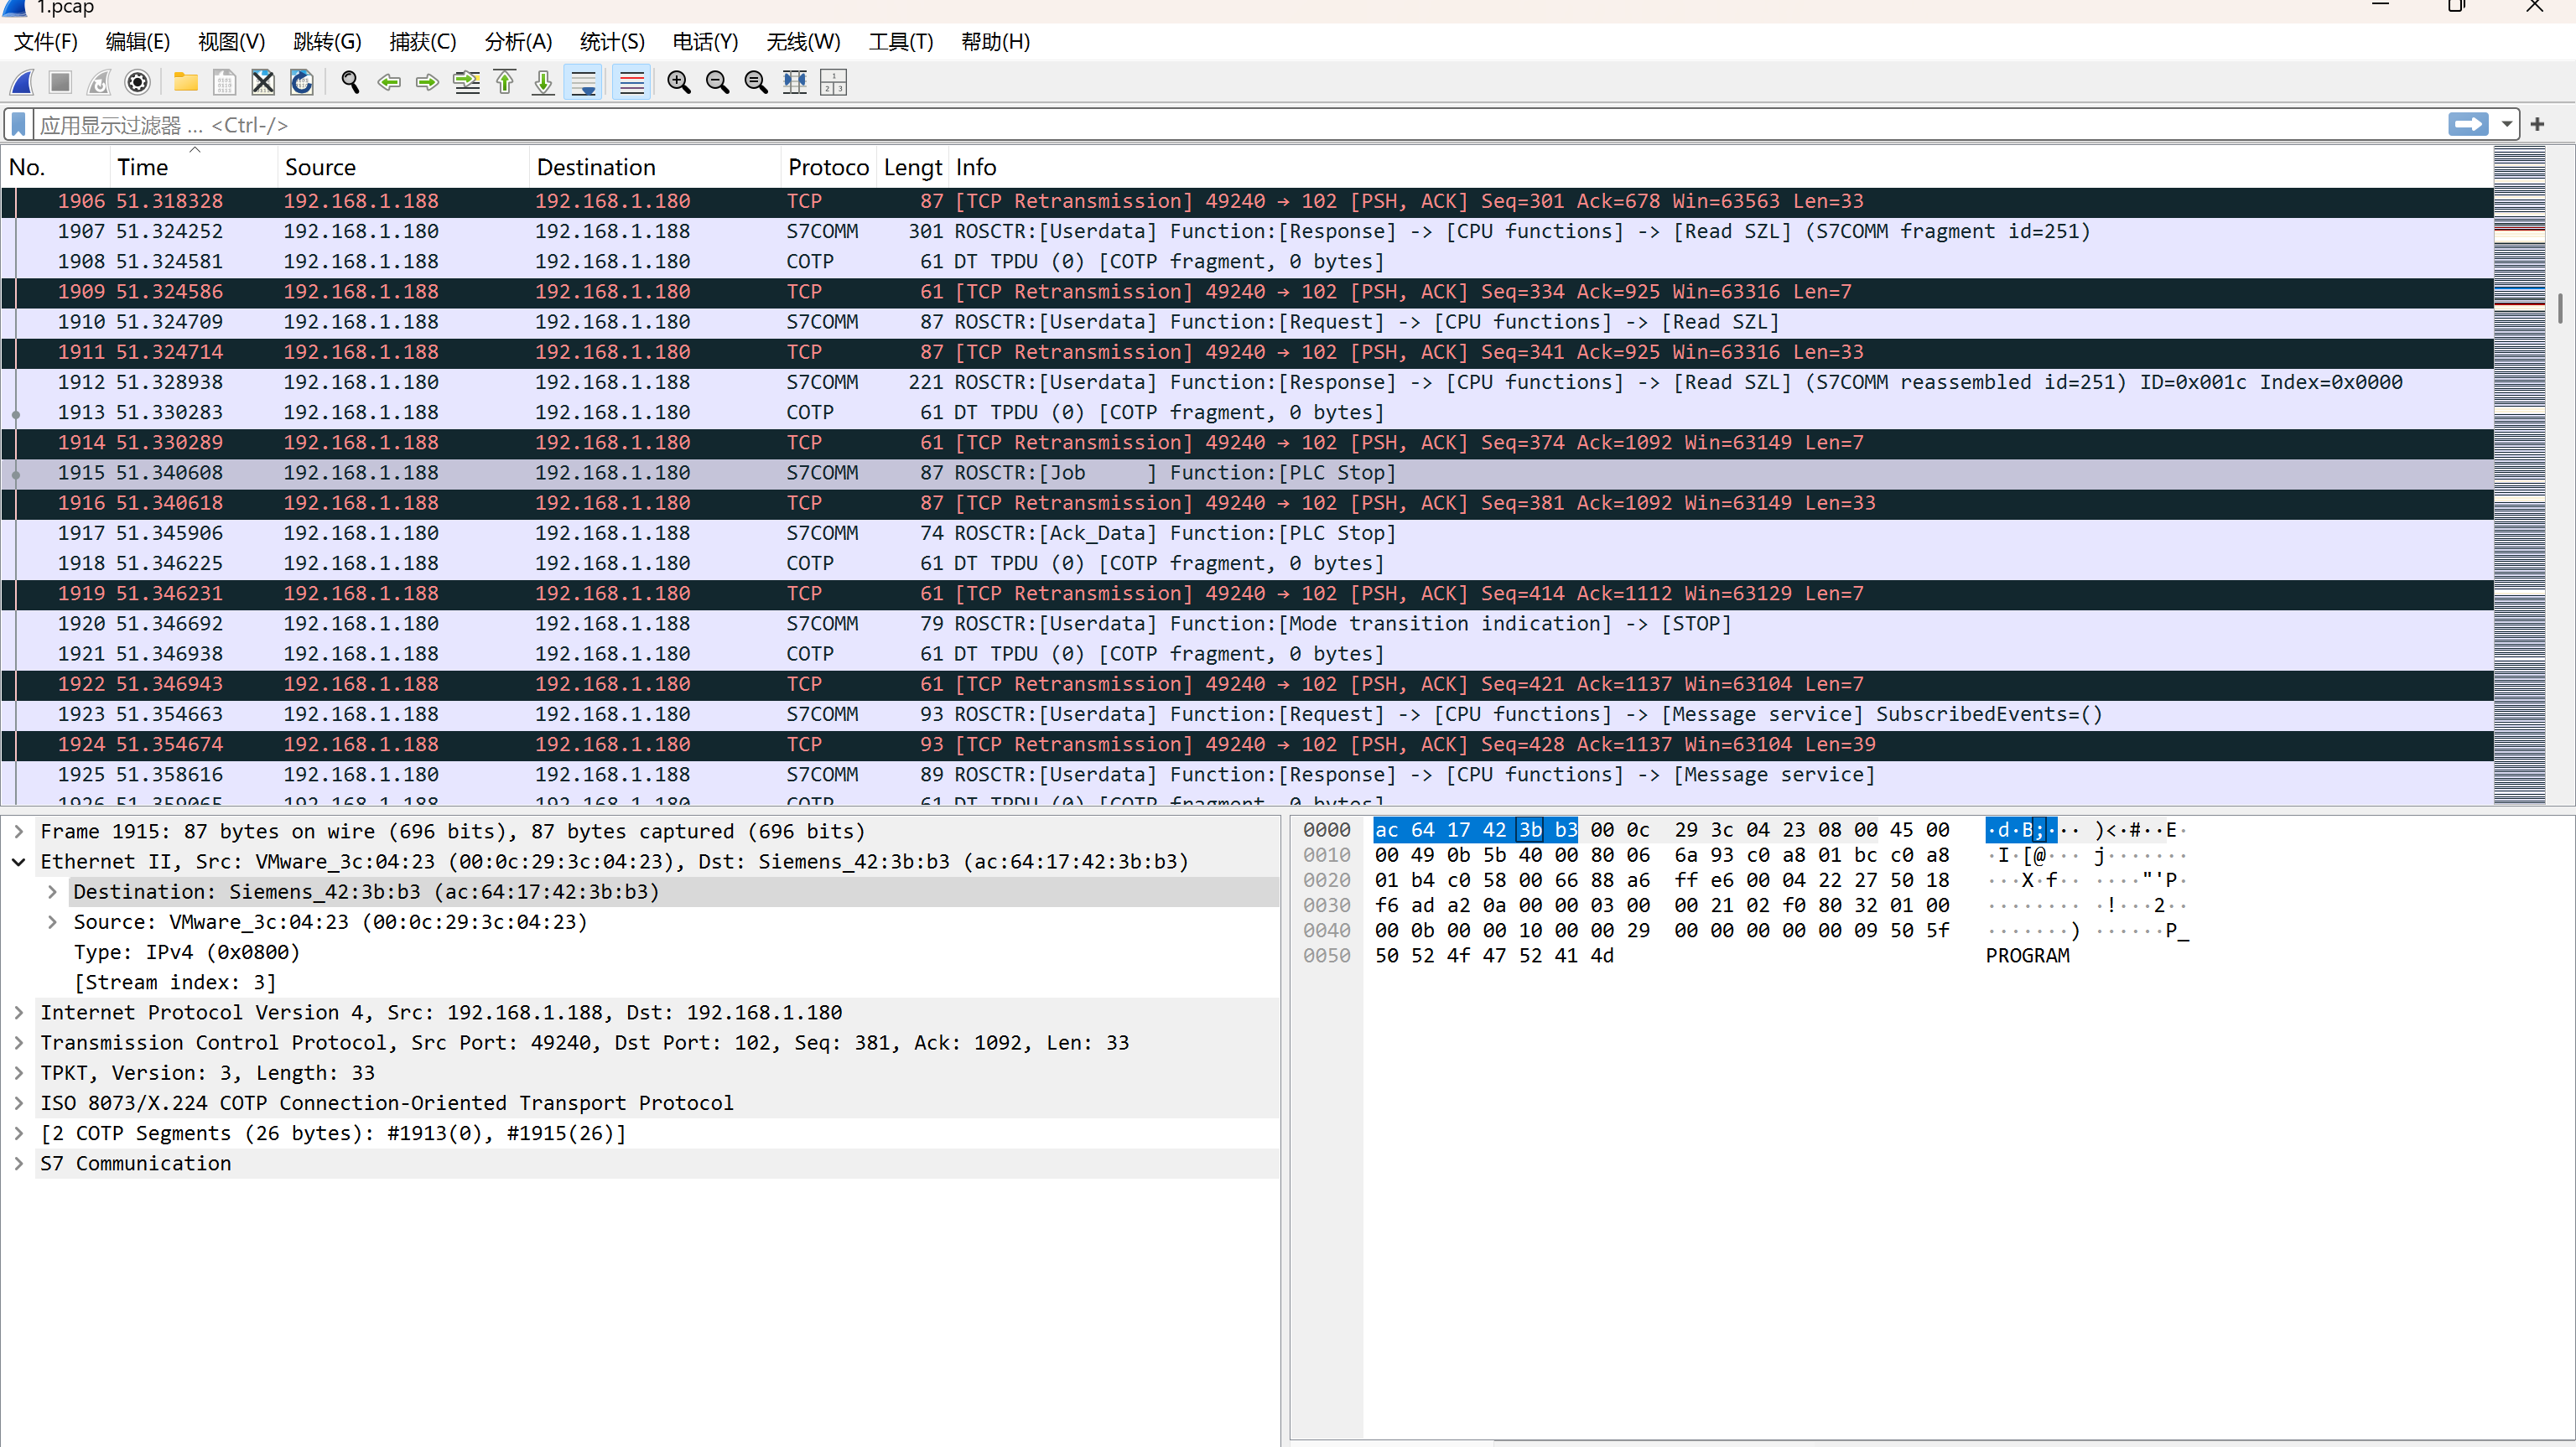Toggle auto scroll during live capture
Image resolution: width=2576 pixels, height=1447 pixels.
[x=583, y=82]
